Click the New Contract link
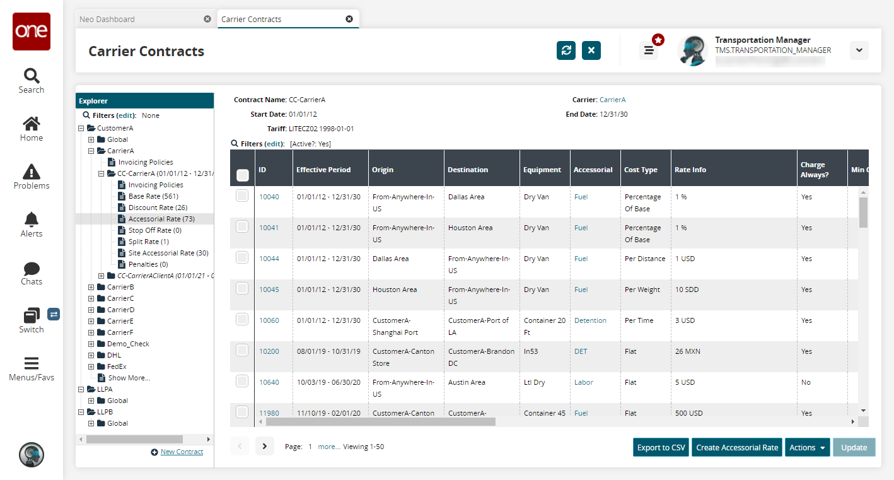The width and height of the screenshot is (894, 480). [182, 452]
